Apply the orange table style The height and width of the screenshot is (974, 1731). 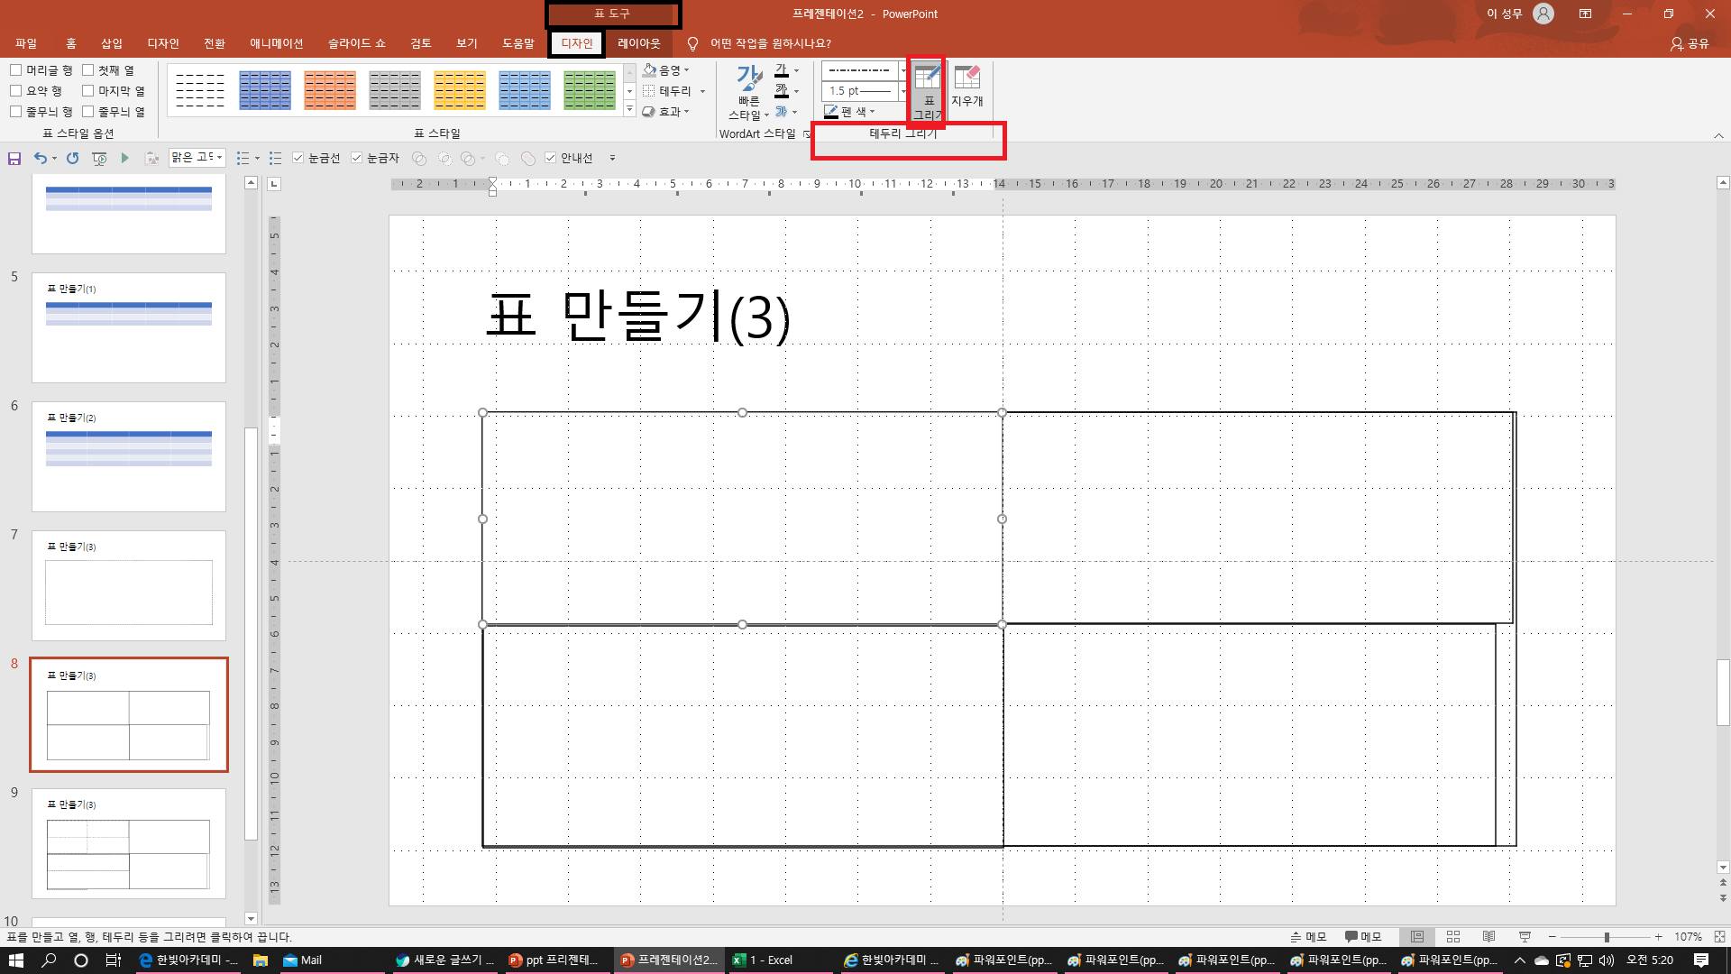click(x=329, y=90)
